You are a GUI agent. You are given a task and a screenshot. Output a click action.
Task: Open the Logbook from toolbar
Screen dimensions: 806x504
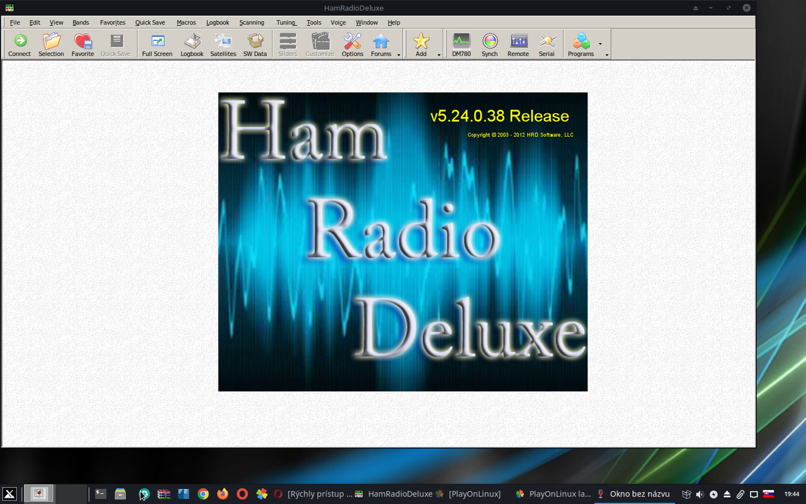point(192,45)
